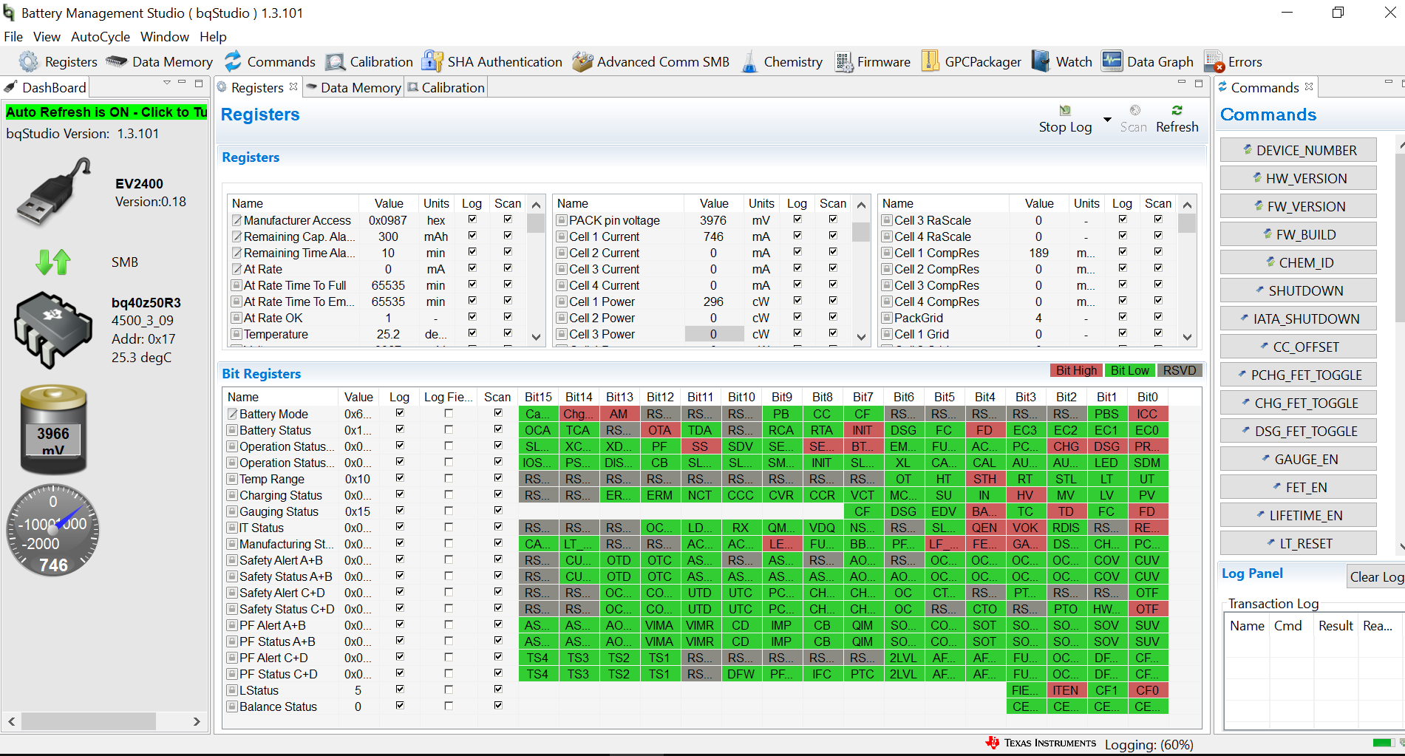Open the Chemistry tool in toolbar
The height and width of the screenshot is (756, 1405).
coord(782,62)
